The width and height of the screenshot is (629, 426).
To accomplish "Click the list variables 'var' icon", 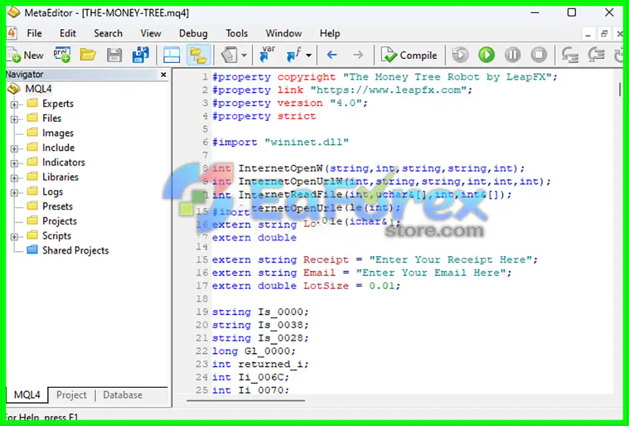I will tap(268, 54).
